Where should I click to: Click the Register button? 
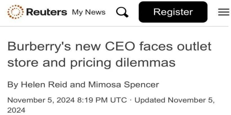(173, 12)
